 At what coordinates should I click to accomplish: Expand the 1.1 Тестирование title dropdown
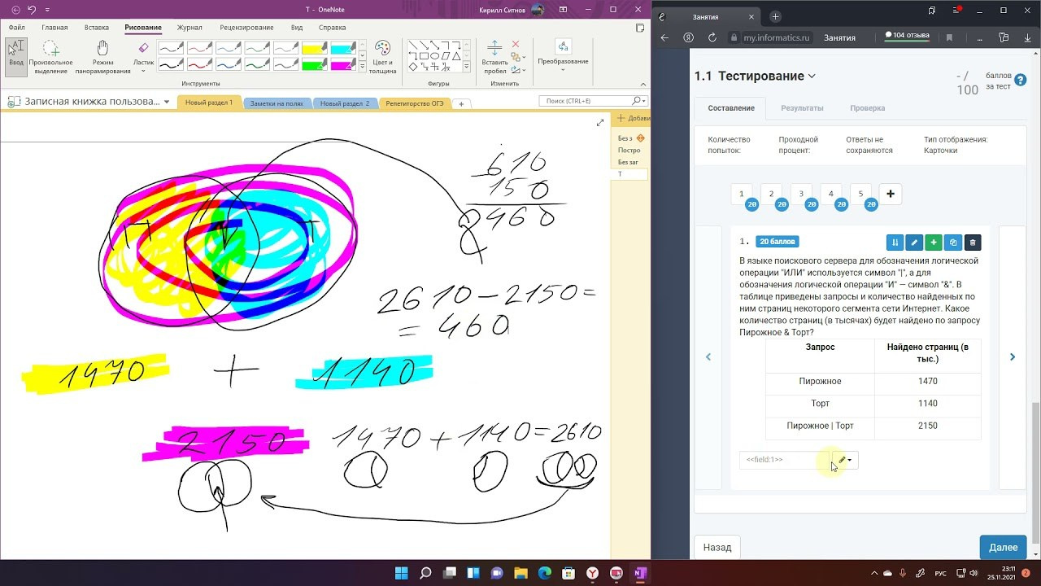coord(812,77)
